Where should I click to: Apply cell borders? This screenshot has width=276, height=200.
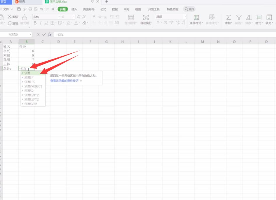[x=53, y=23]
